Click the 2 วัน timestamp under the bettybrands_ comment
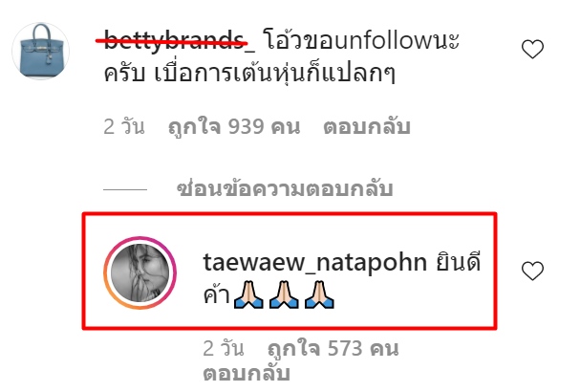This screenshot has height=392, width=580. 123,127
